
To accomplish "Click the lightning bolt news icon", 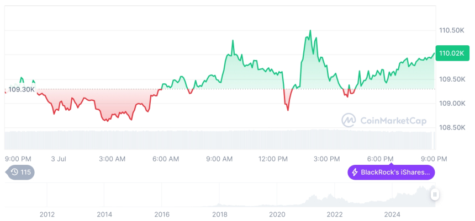I will click(355, 173).
